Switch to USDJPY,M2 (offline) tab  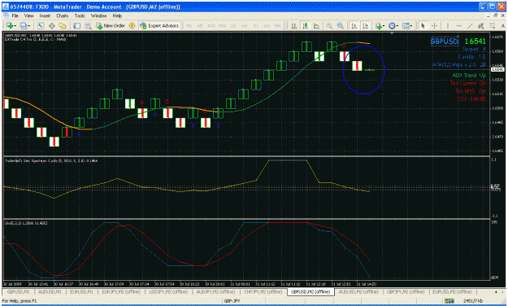[x=168, y=291]
